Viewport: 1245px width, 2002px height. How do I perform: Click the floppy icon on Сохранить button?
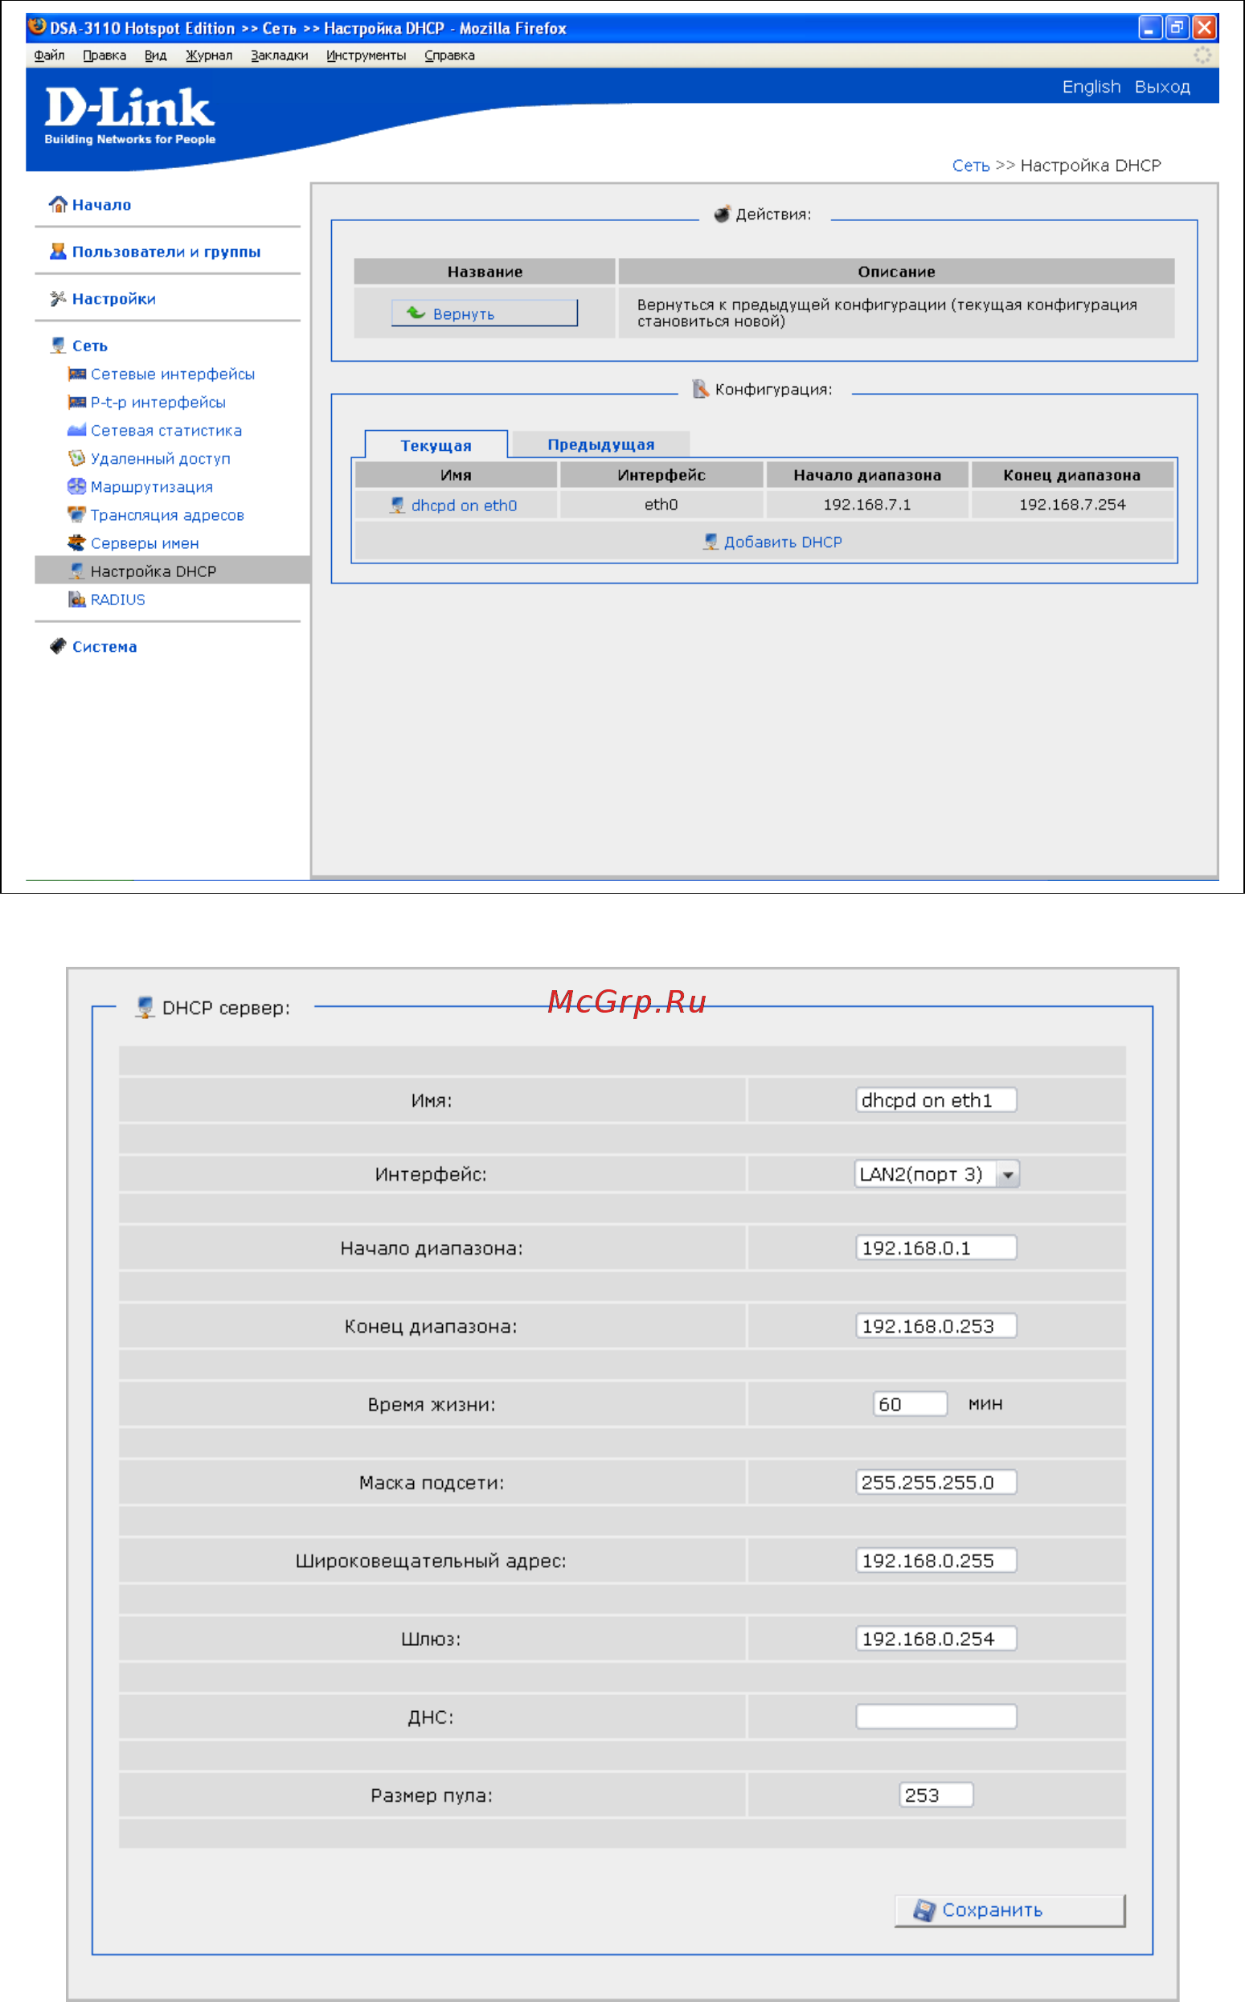[x=924, y=1910]
